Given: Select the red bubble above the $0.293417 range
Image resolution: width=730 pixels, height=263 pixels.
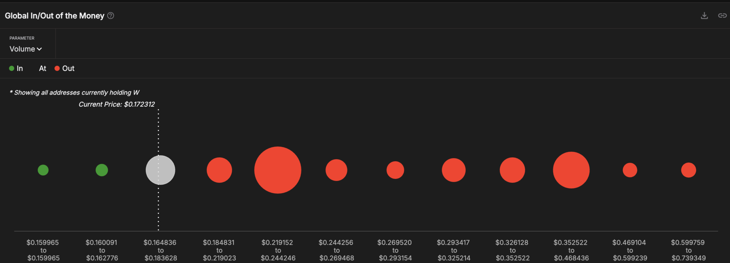Looking at the screenshot, I should coord(454,170).
